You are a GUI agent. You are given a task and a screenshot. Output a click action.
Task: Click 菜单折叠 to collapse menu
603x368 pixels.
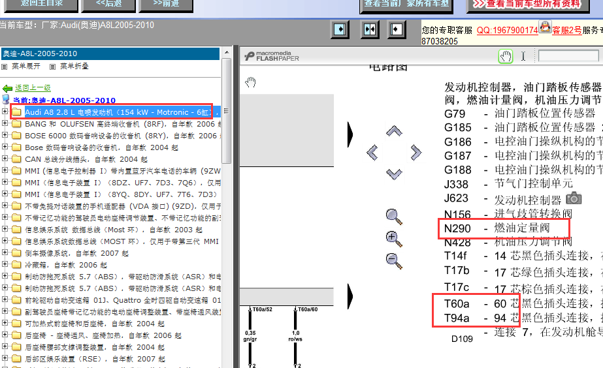pyautogui.click(x=74, y=67)
